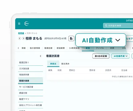Click the 看護計画書 page heading
This screenshot has height=111, width=133.
tap(53, 56)
